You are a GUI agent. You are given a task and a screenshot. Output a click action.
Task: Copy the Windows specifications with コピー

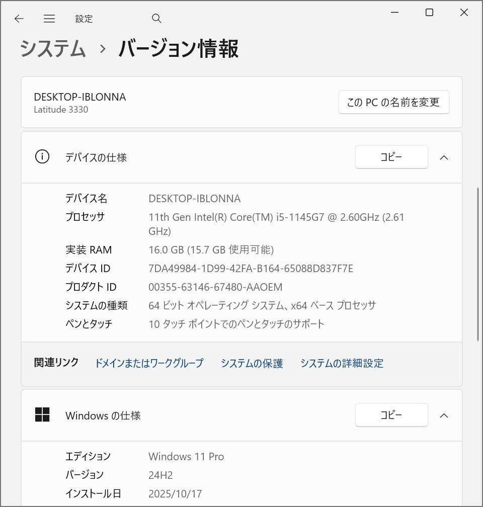(391, 415)
